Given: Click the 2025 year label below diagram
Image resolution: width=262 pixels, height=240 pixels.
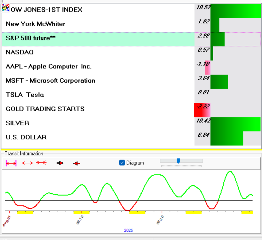Looking at the screenshot, I should 128,230.
